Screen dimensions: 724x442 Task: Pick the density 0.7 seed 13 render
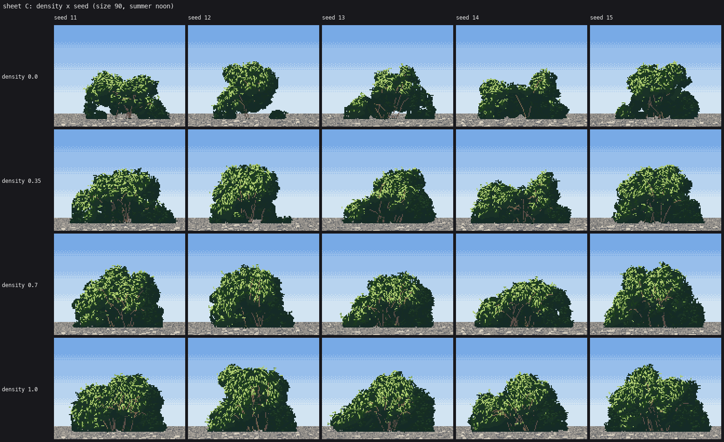point(388,284)
